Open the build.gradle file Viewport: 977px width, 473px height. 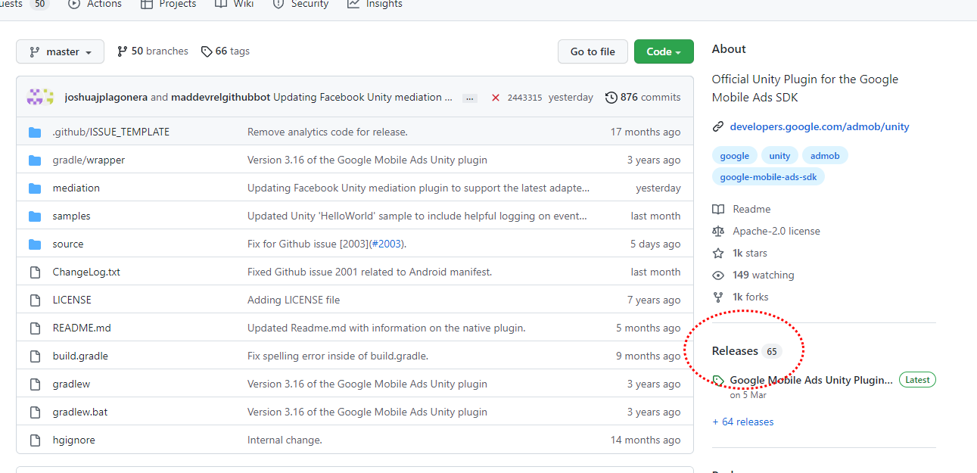click(x=80, y=356)
